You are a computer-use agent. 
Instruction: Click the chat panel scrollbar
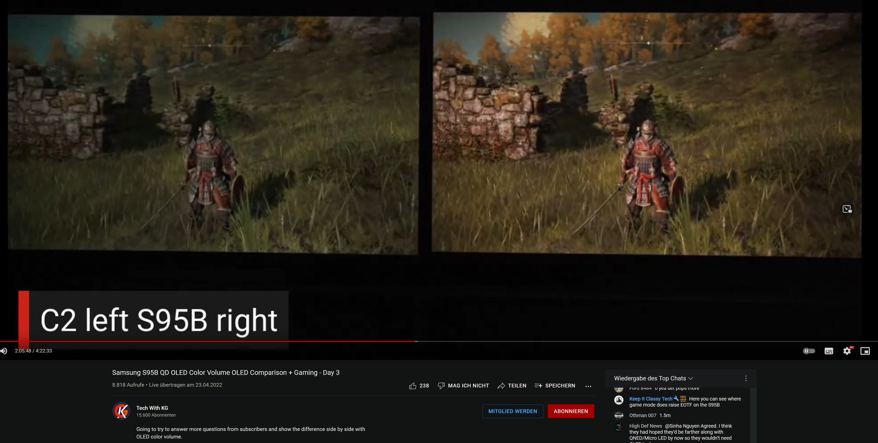pos(753,415)
